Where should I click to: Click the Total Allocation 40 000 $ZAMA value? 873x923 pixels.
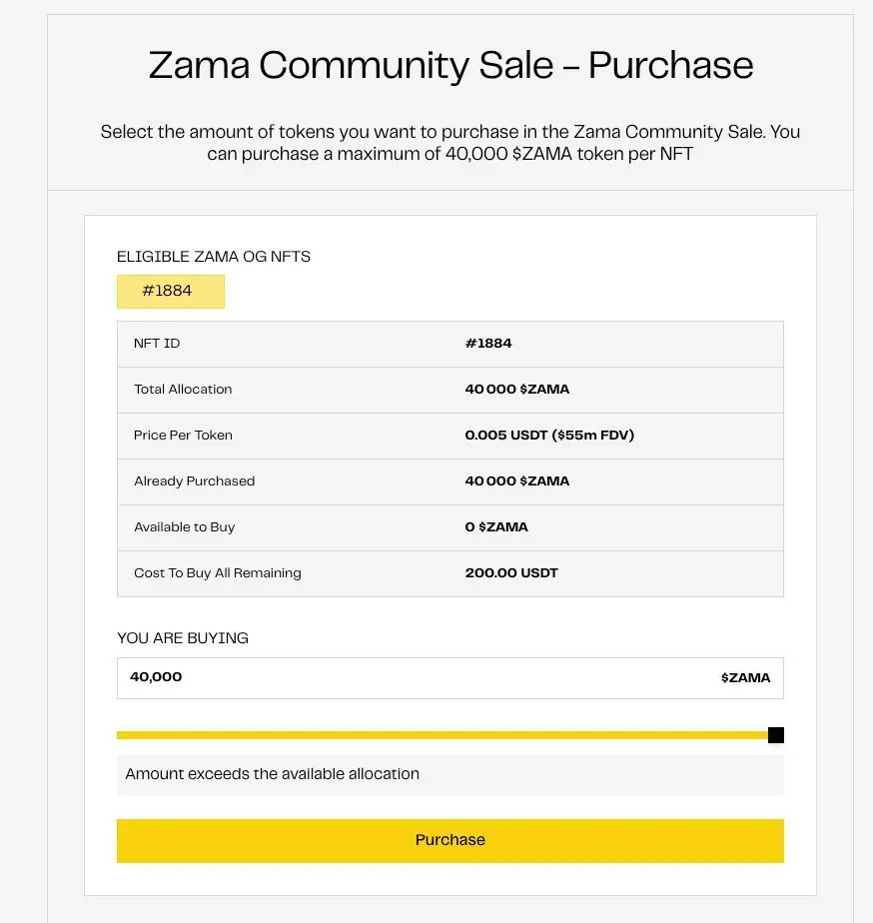(517, 390)
